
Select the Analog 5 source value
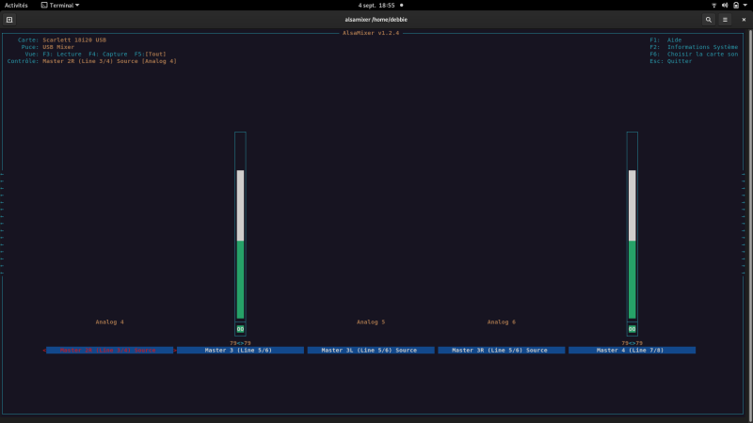pyautogui.click(x=371, y=321)
